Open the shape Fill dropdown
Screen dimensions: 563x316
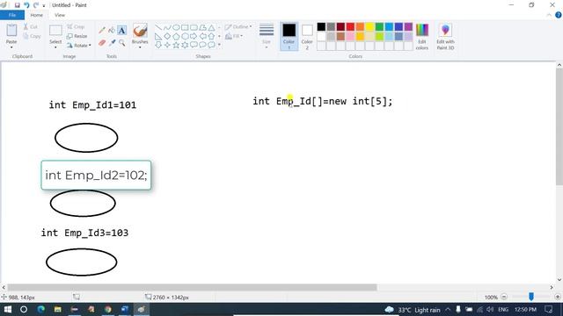pyautogui.click(x=234, y=36)
